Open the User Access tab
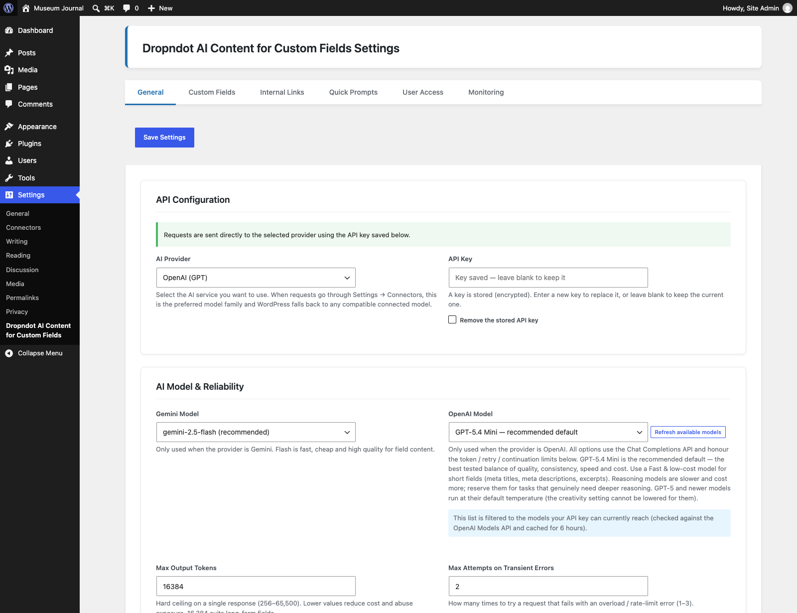Viewport: 797px width, 613px height. pyautogui.click(x=423, y=92)
